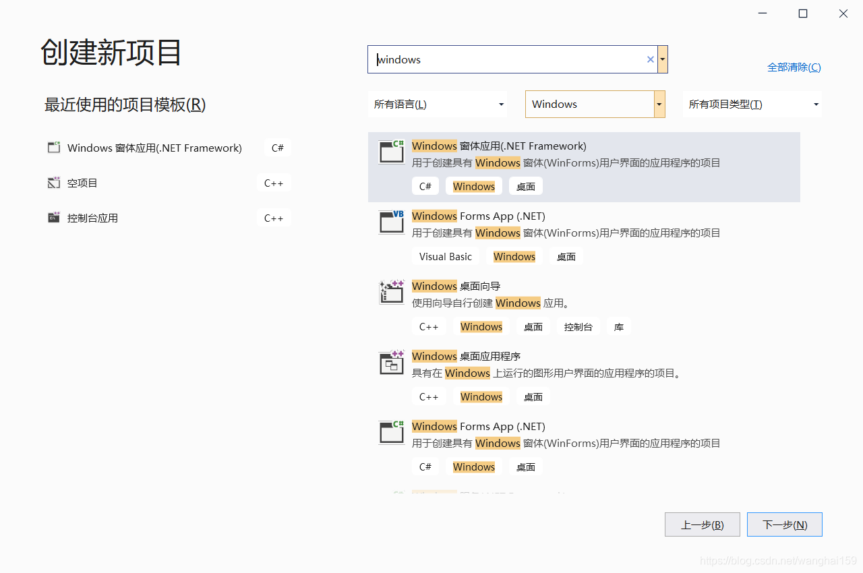Click the 空项目 icon in recent templates

click(x=54, y=183)
